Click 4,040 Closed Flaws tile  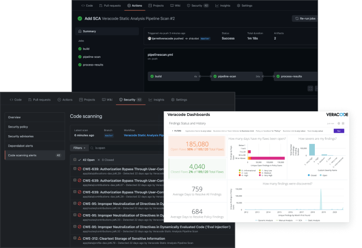[x=197, y=169]
